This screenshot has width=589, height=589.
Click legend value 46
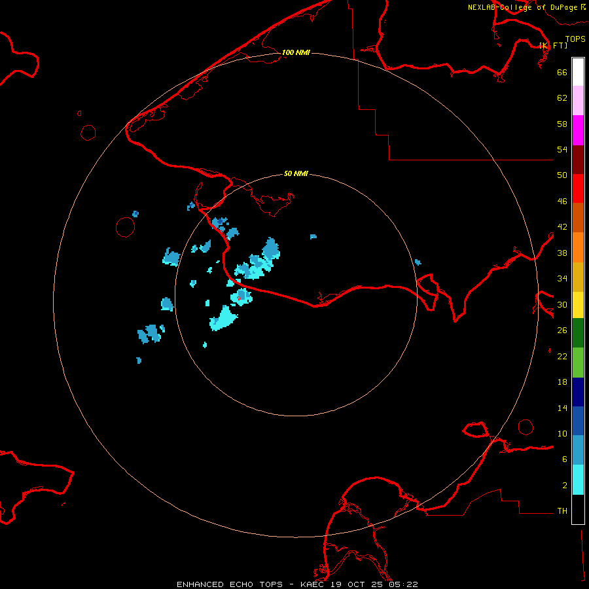(562, 202)
